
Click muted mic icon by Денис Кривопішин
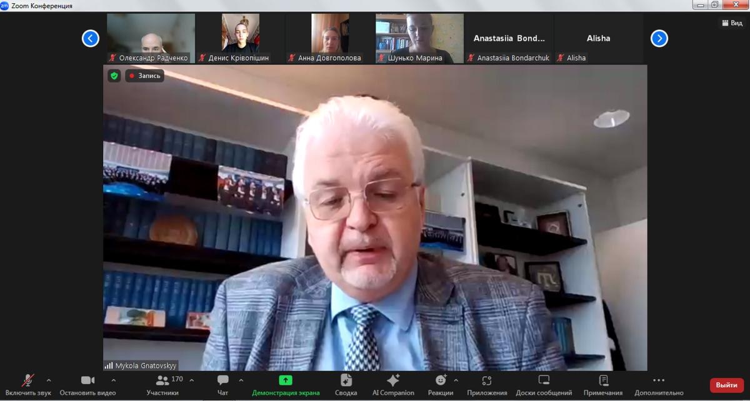(202, 57)
